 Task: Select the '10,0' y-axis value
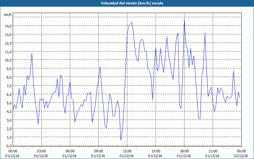[8, 60]
